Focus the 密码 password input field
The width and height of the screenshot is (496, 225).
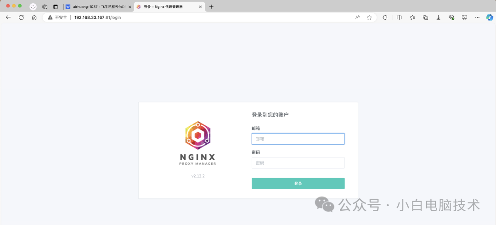298,163
